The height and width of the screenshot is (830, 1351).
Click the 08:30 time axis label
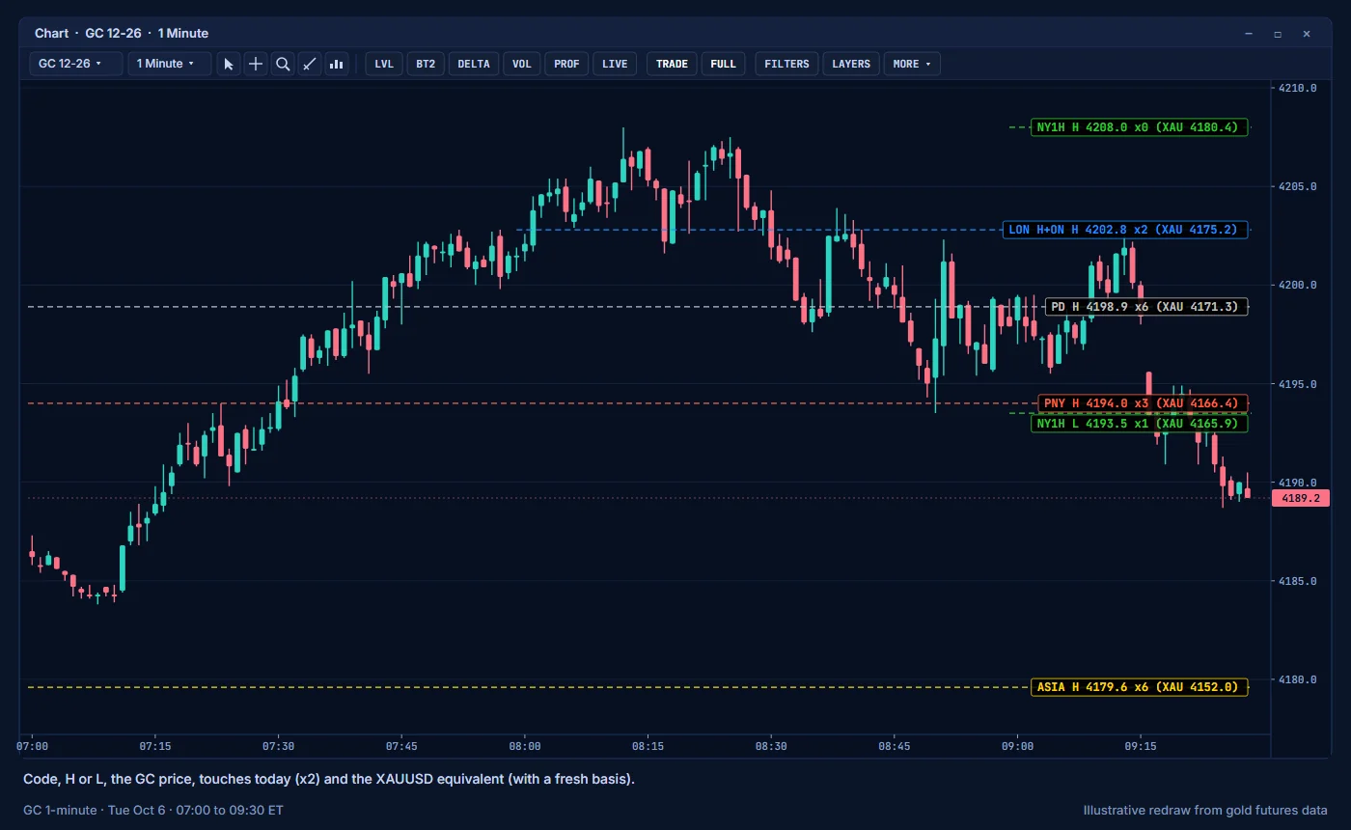pyautogui.click(x=771, y=746)
